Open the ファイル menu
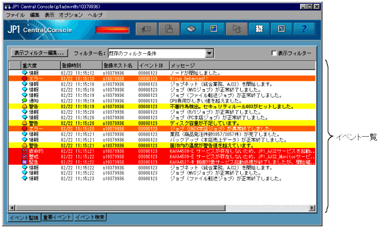Image resolution: width=386 pixels, height=228 pixels. click(x=15, y=14)
